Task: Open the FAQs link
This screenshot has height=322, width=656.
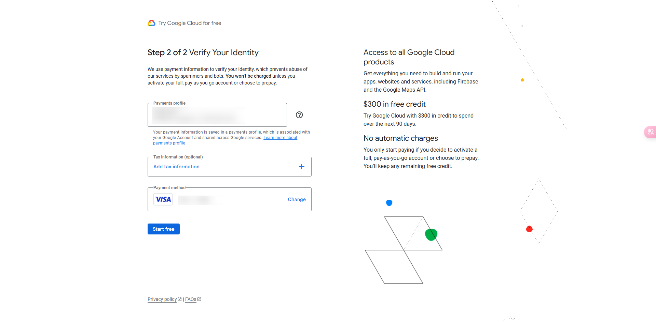Action: tap(191, 299)
